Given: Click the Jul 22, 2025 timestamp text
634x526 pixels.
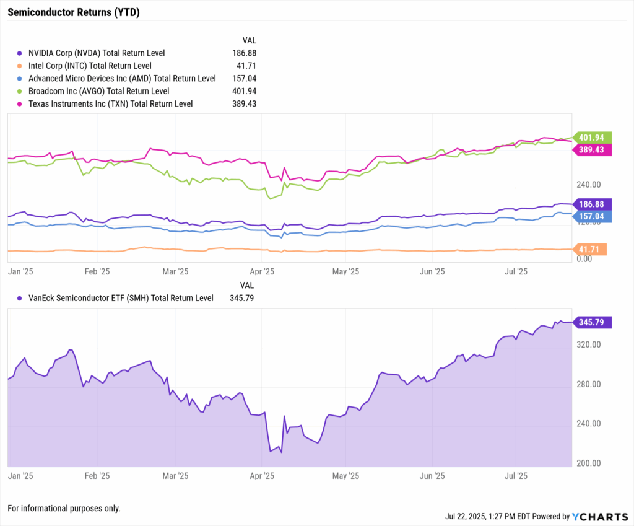Looking at the screenshot, I should (x=487, y=517).
